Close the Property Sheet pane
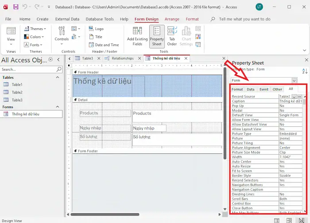This screenshot has height=223, width=310. (x=306, y=60)
